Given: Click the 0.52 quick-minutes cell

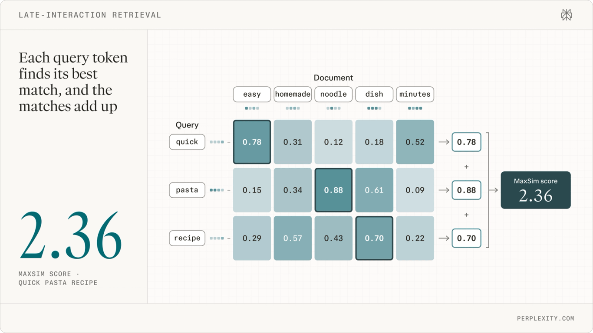Looking at the screenshot, I should pos(415,142).
